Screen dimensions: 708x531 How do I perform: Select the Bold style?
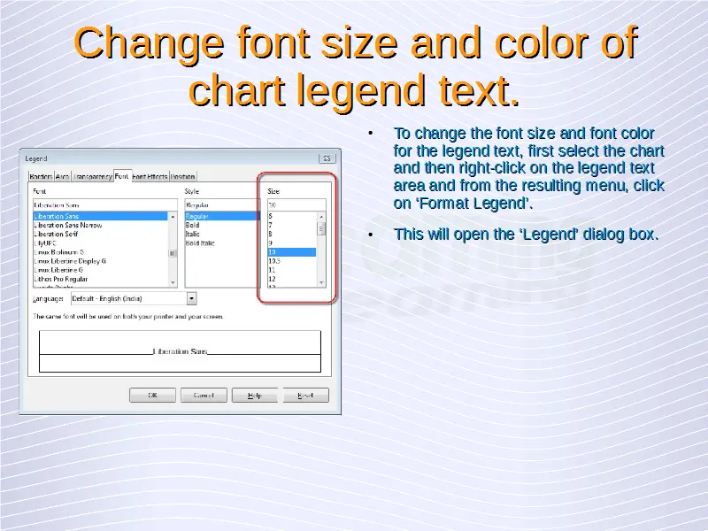[192, 225]
